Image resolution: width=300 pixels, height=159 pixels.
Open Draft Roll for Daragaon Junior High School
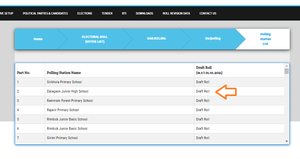[x=203, y=91]
